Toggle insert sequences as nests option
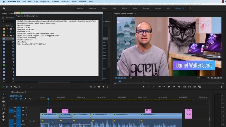 point(11,99)
